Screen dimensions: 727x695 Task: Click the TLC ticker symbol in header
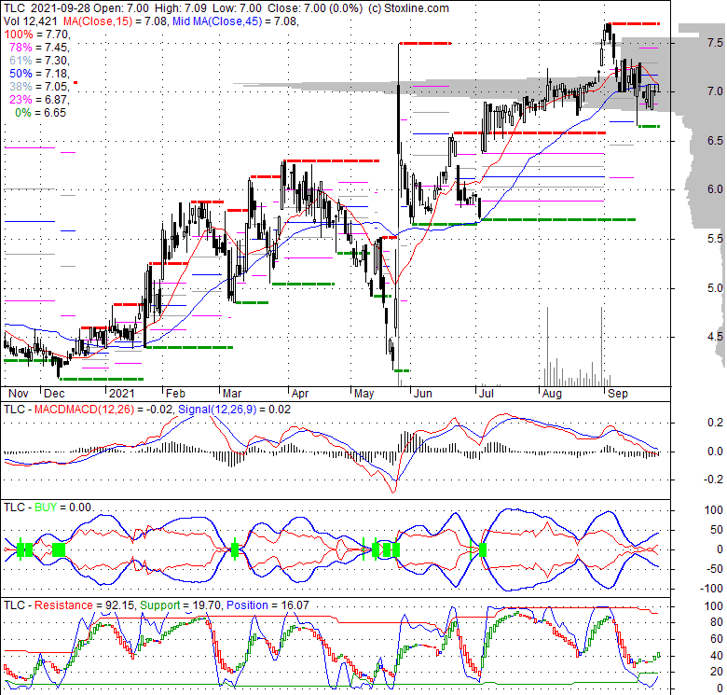coord(13,8)
